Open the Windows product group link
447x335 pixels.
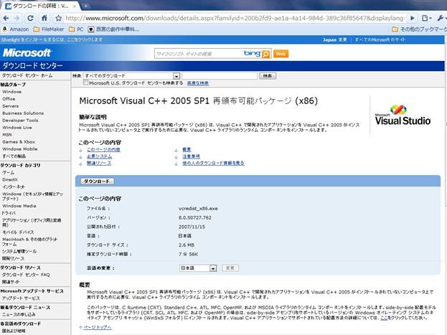12,92
